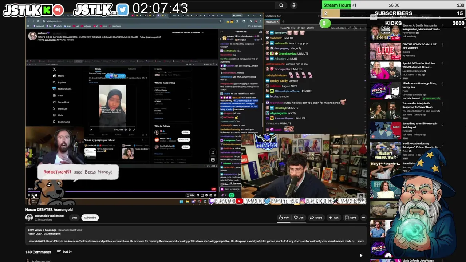Open the Twitch player settings gear
466x262 pixels.
click(x=198, y=195)
